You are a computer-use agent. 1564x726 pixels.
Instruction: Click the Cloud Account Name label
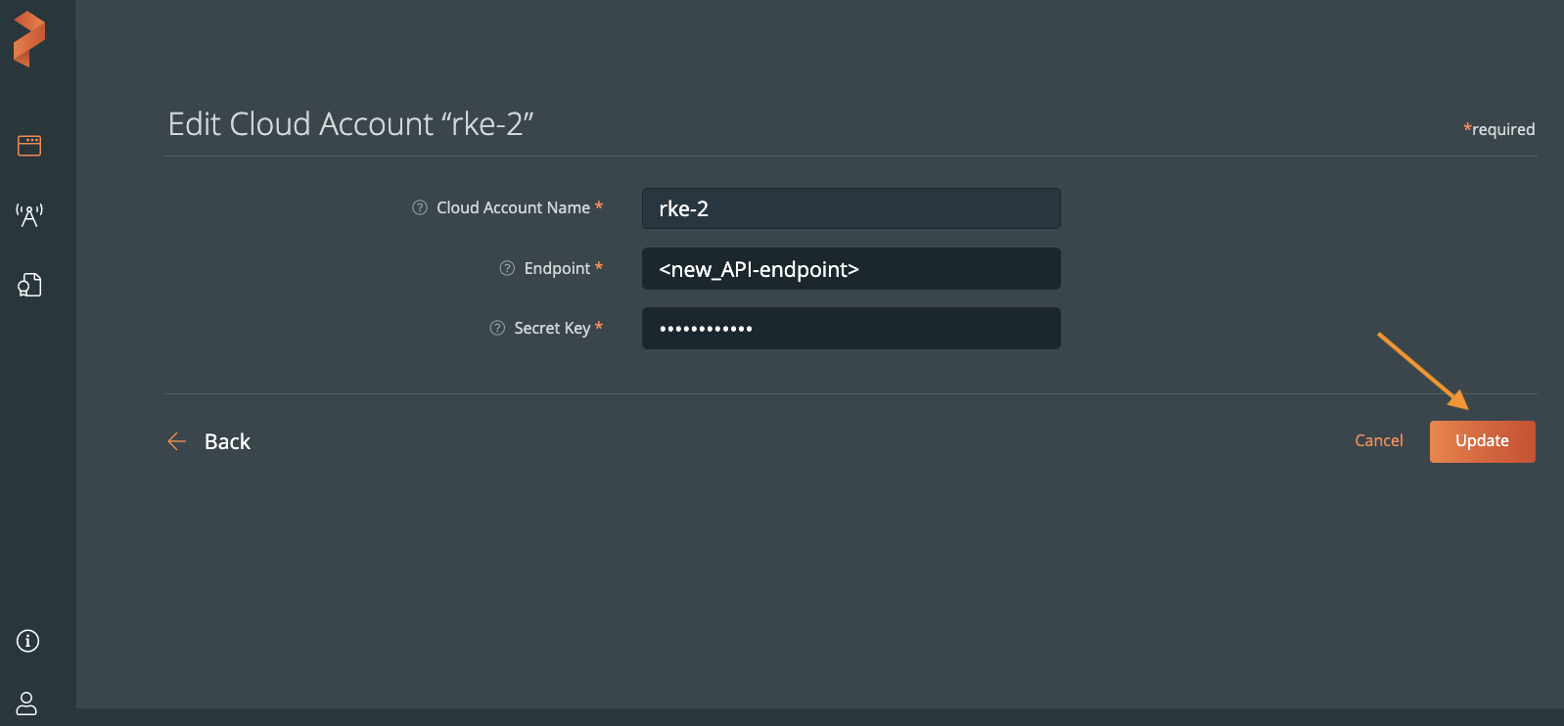513,207
